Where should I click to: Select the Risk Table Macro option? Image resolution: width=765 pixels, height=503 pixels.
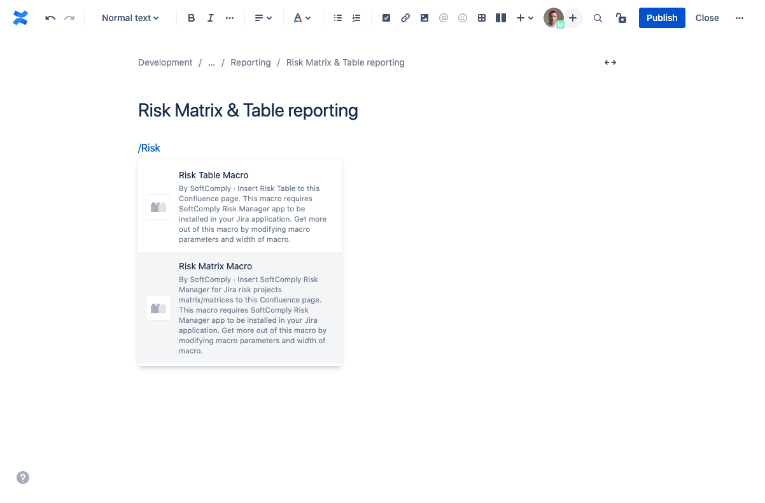pyautogui.click(x=240, y=207)
